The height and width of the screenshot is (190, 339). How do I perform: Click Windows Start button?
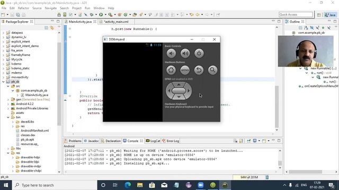[6, 185]
